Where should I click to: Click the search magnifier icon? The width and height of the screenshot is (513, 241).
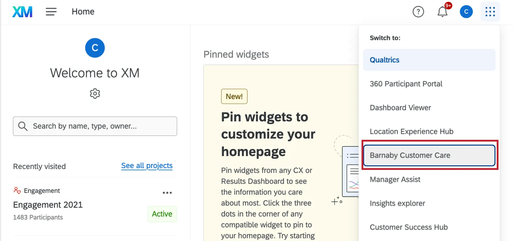[23, 126]
